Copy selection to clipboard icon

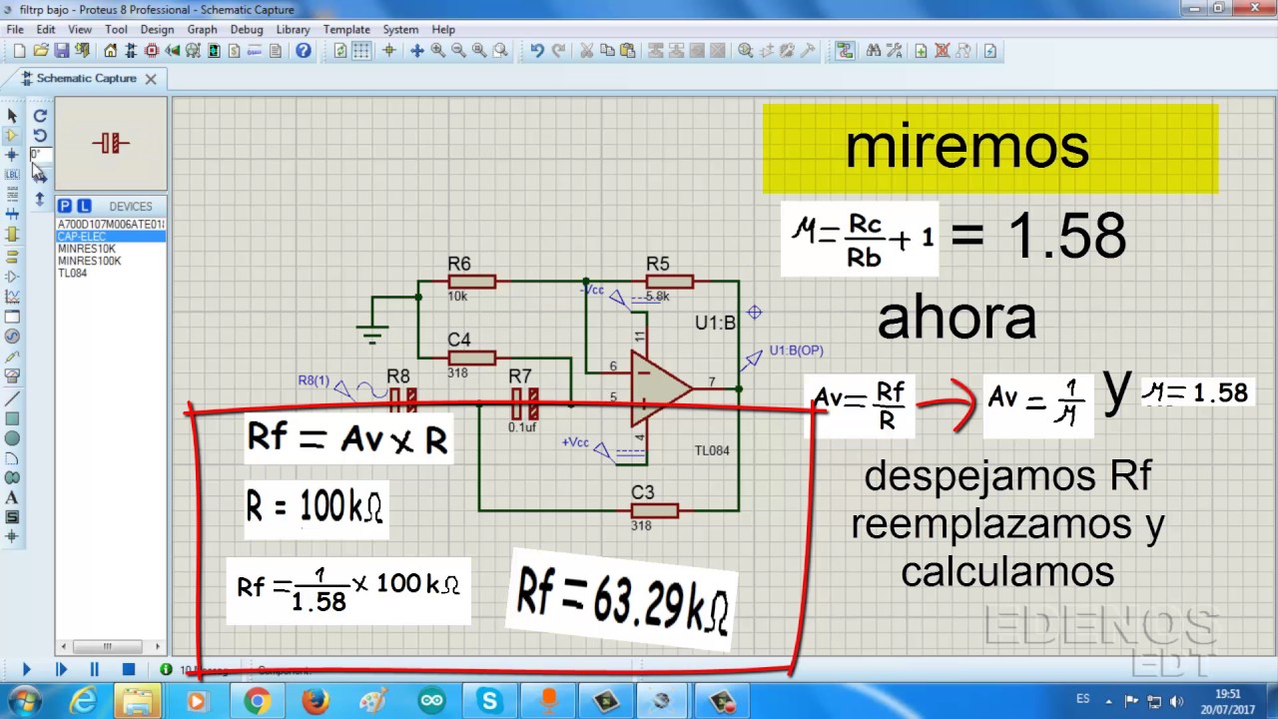coord(607,50)
